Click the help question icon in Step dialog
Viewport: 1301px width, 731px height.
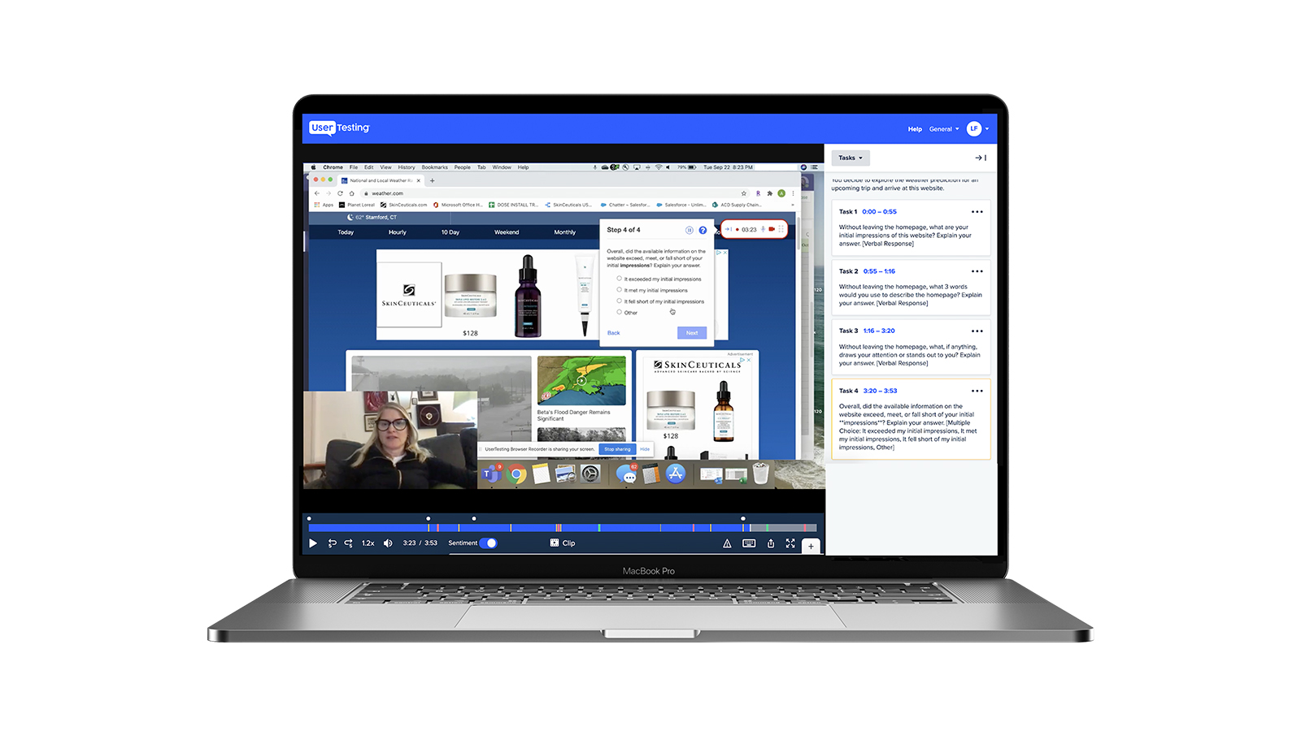(x=703, y=230)
